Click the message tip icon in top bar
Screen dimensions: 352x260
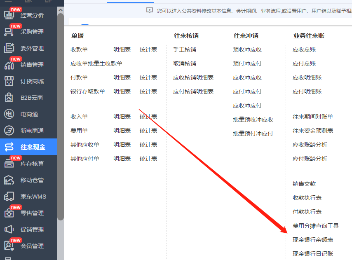(150, 10)
